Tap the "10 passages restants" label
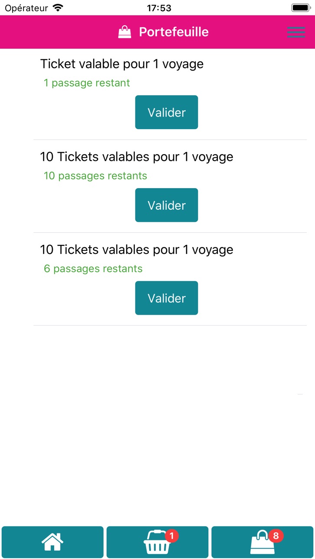This screenshot has height=559, width=315. pos(95,176)
